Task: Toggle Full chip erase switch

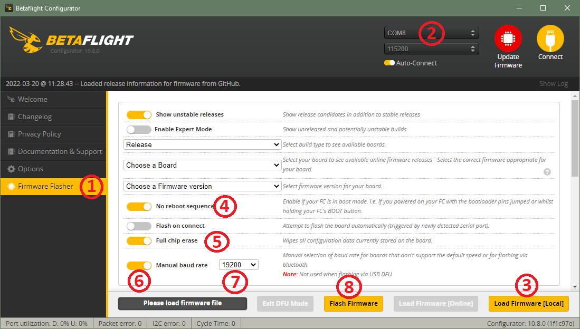Action: coord(139,240)
